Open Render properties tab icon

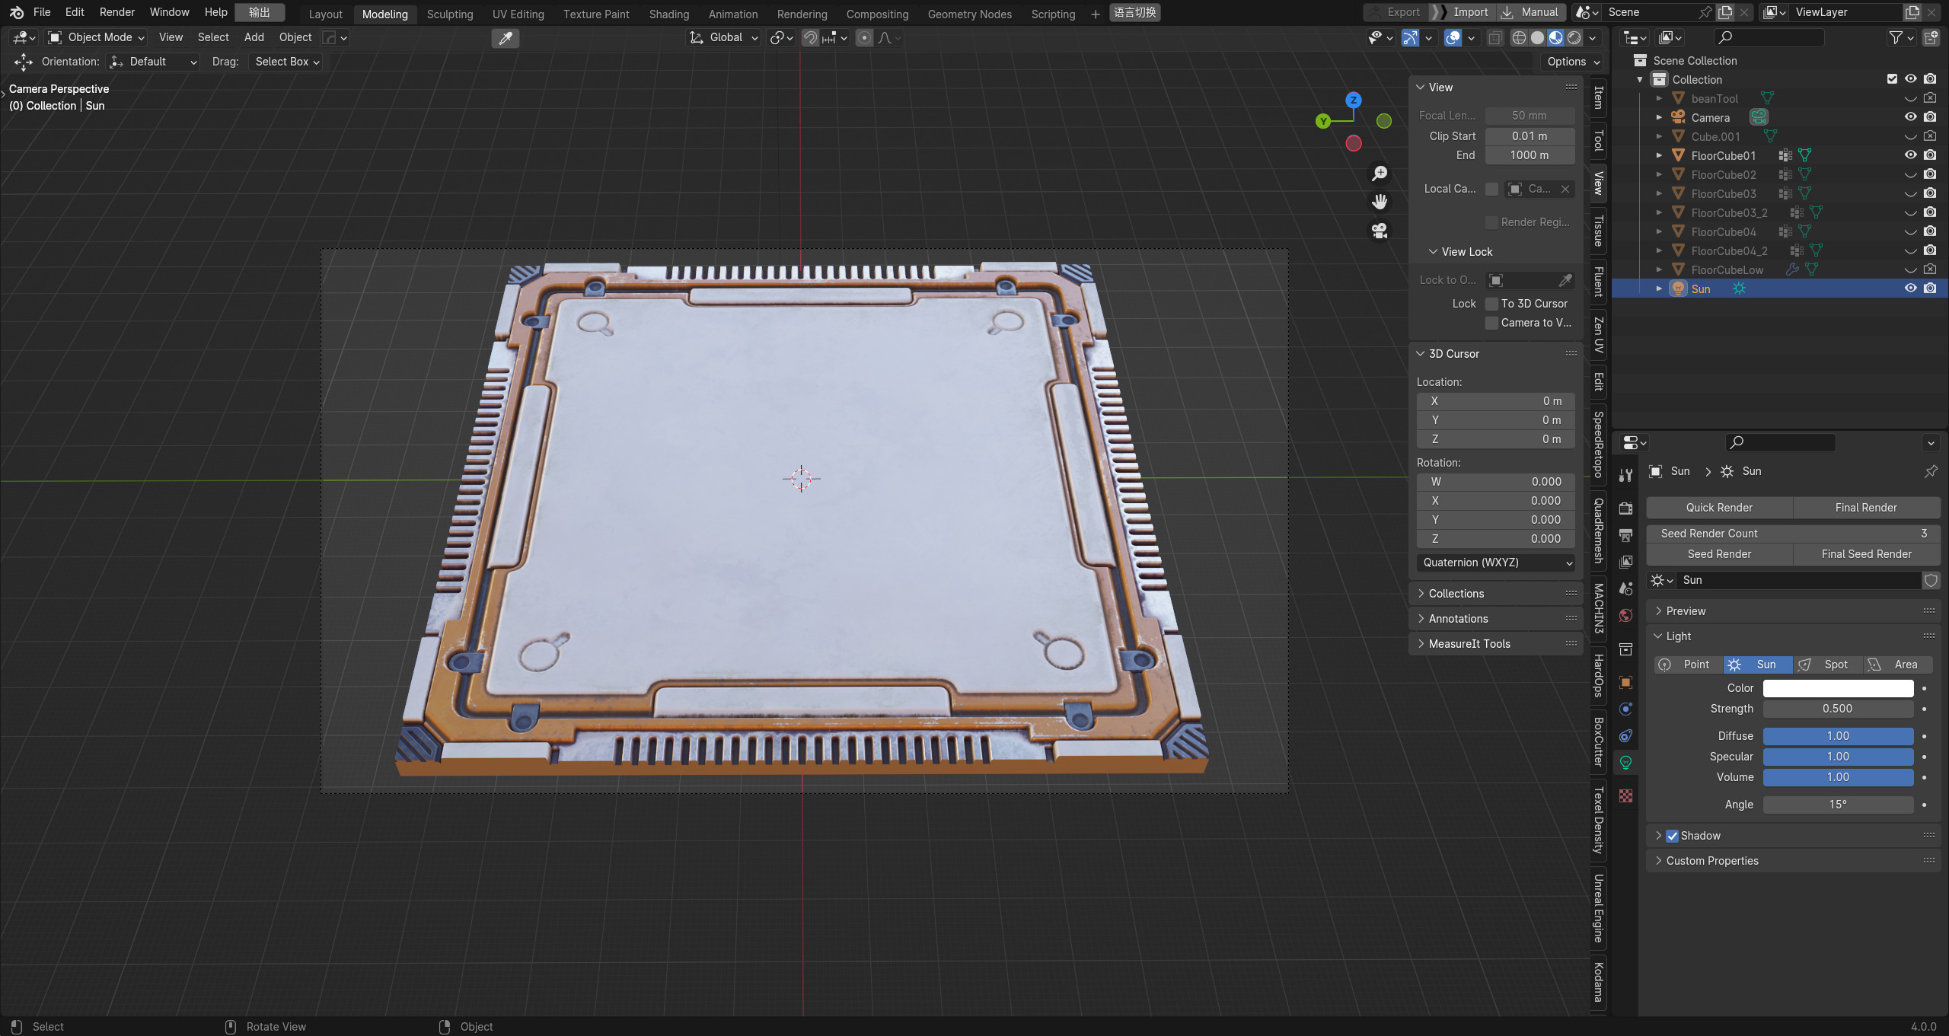(x=1625, y=508)
